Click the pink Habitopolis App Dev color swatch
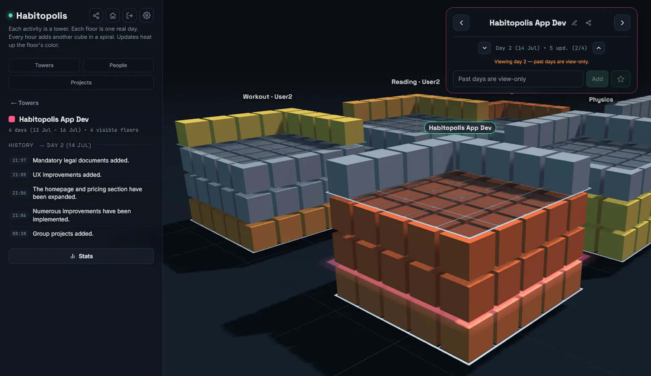Screen dimensions: 651x376 coord(12,119)
